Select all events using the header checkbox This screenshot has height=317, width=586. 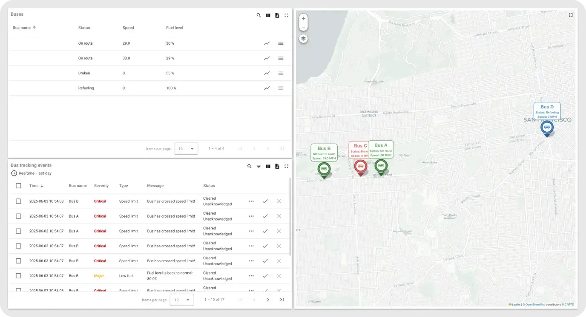coord(18,186)
